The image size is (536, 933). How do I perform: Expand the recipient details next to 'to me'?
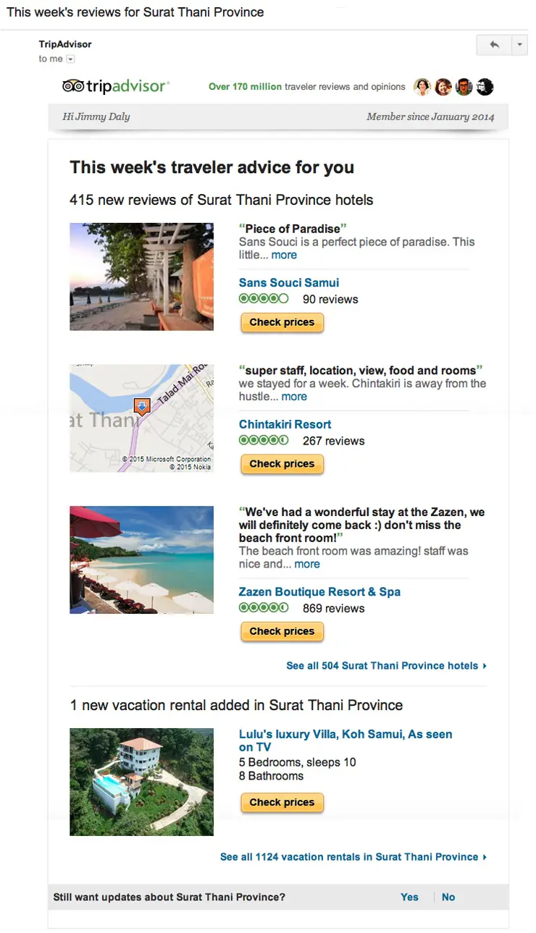coord(70,59)
